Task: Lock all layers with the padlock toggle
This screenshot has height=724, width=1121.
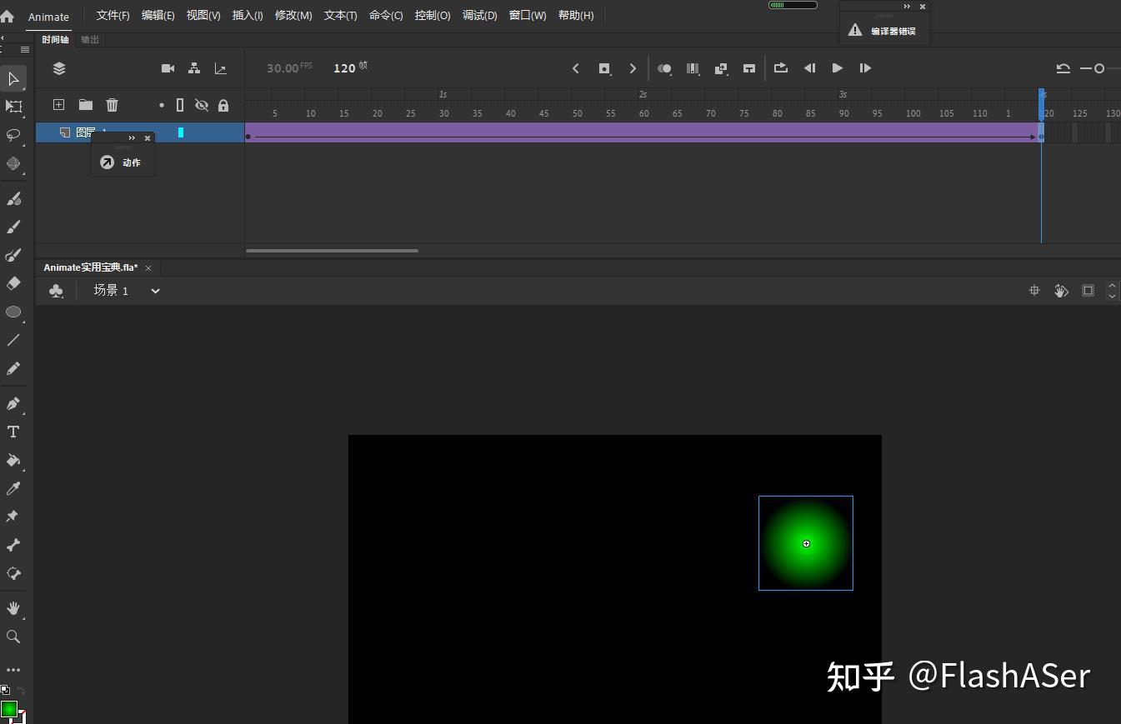Action: click(223, 105)
